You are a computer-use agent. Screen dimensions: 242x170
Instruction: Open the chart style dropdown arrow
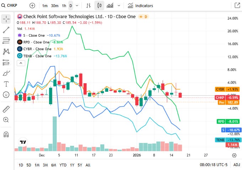(x=119, y=6)
